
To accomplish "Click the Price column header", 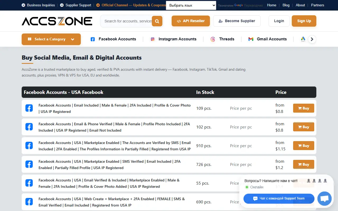I will [x=281, y=92].
